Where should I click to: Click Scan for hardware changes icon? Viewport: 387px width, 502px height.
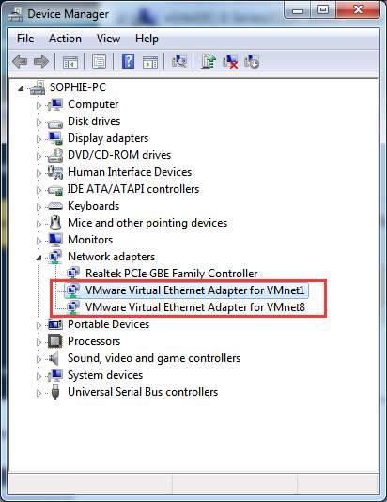point(179,61)
